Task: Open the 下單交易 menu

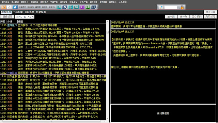Action: pos(54,2)
